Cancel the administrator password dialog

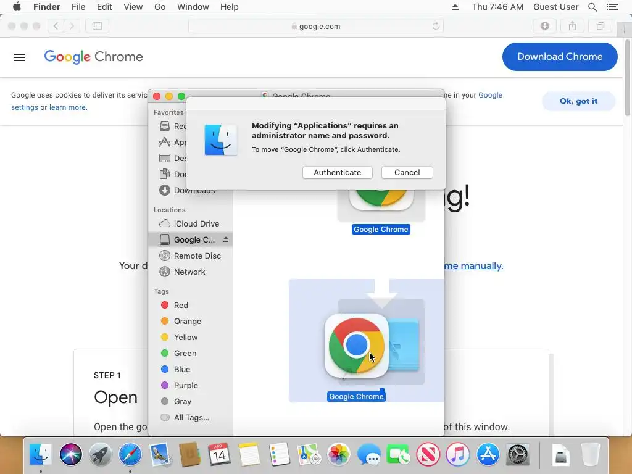pyautogui.click(x=407, y=173)
